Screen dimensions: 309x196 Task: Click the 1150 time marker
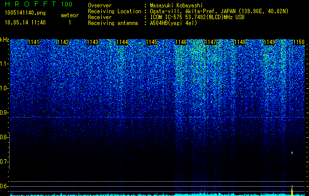(x=299, y=42)
